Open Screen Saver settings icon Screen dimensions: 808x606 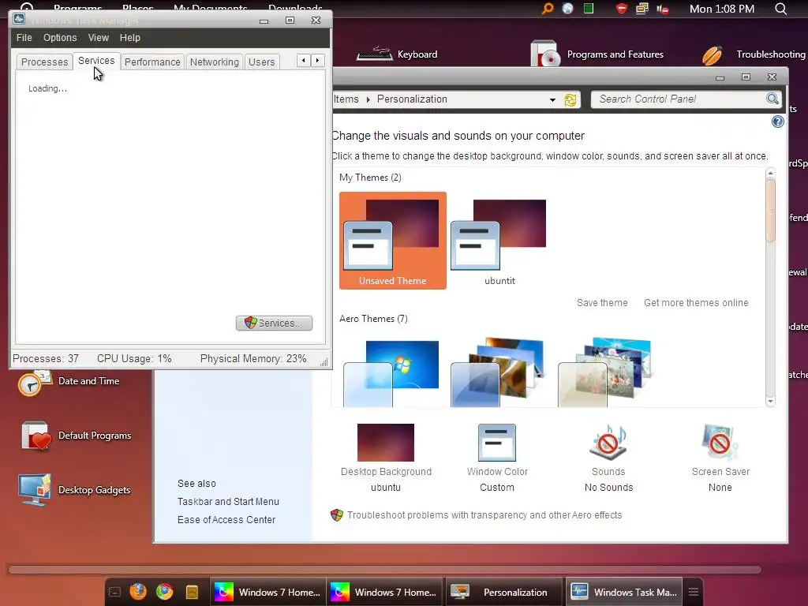click(720, 442)
